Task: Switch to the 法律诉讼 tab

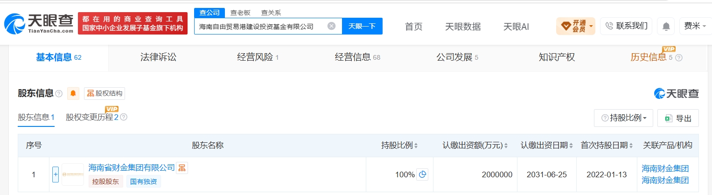Action: [x=158, y=57]
